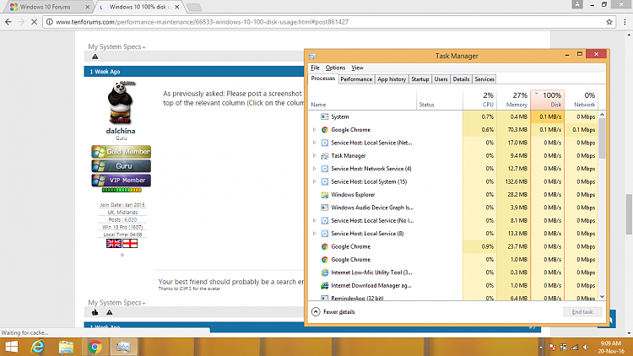Bookmark this page with the star icon
The width and height of the screenshot is (633, 356).
coord(609,22)
